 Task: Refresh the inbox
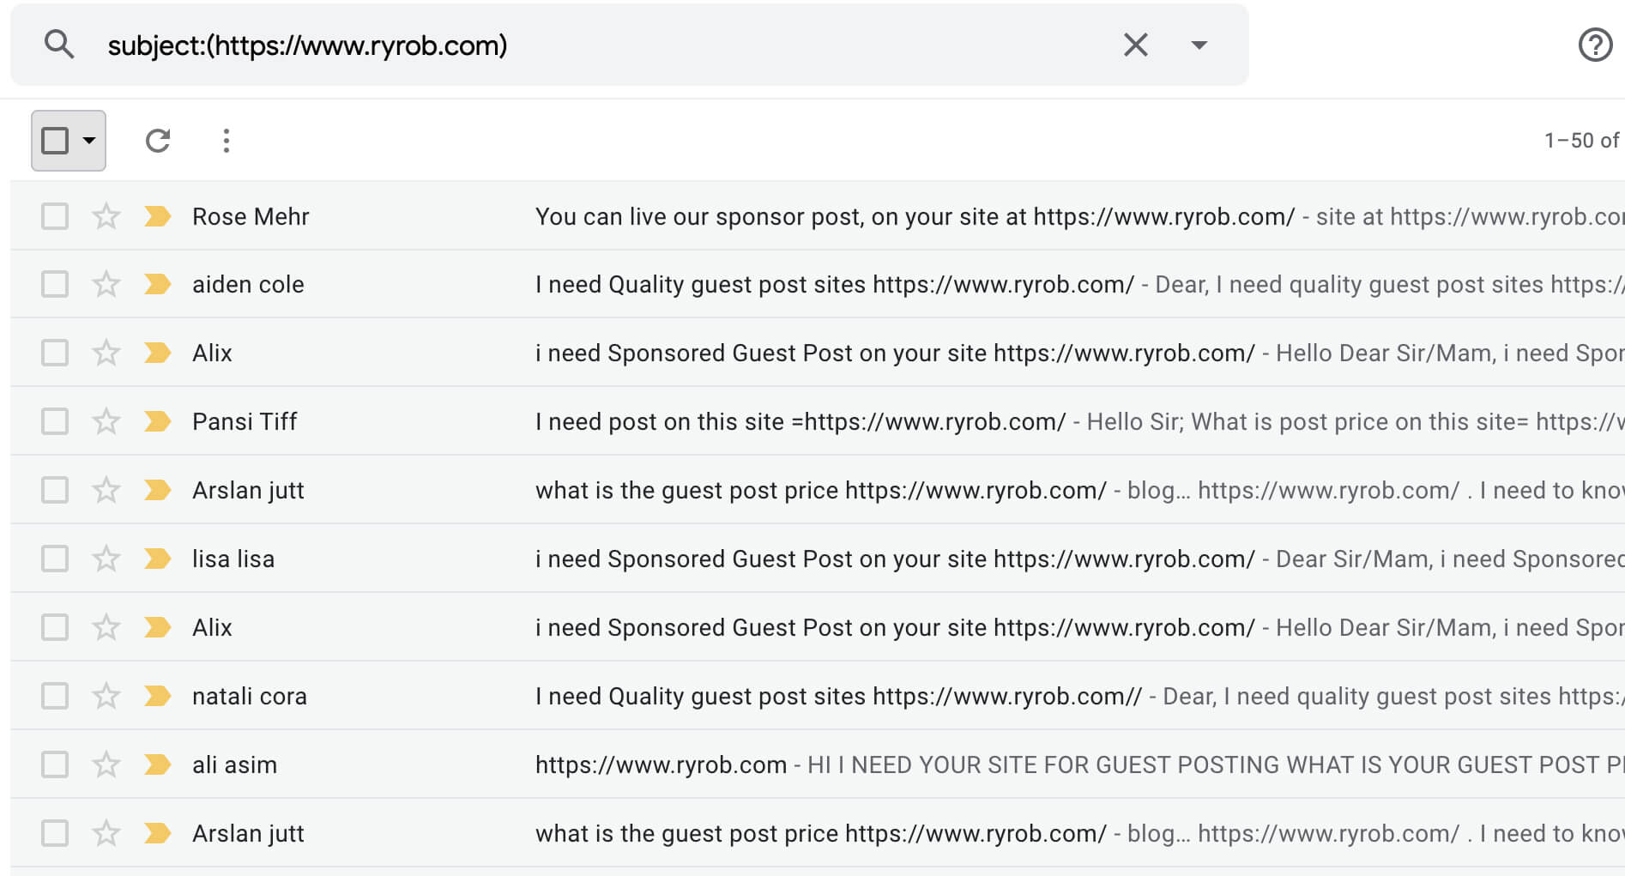(x=158, y=140)
